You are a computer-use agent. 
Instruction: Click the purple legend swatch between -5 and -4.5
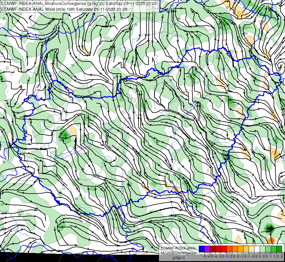[x=207, y=249]
